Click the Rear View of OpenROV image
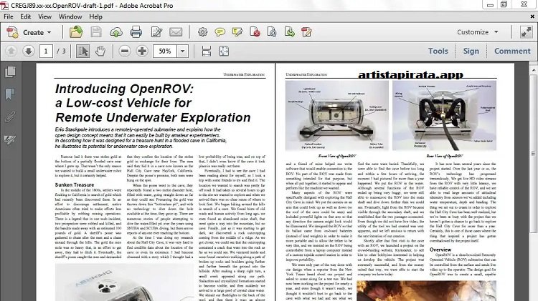Screen dimensions: 538x301 coord(444,115)
